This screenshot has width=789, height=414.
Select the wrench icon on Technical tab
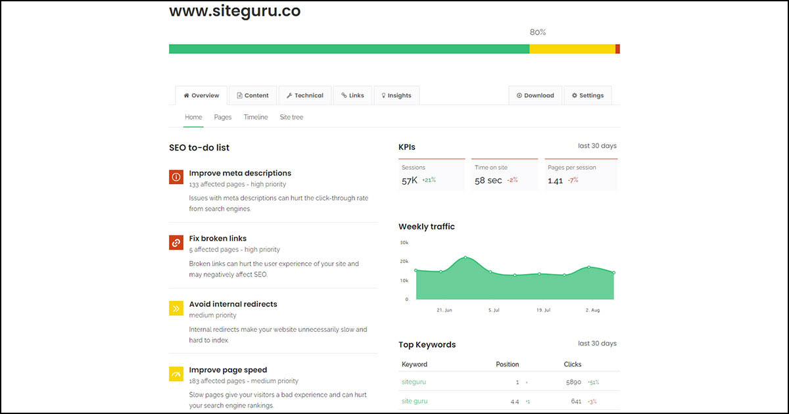pyautogui.click(x=288, y=95)
